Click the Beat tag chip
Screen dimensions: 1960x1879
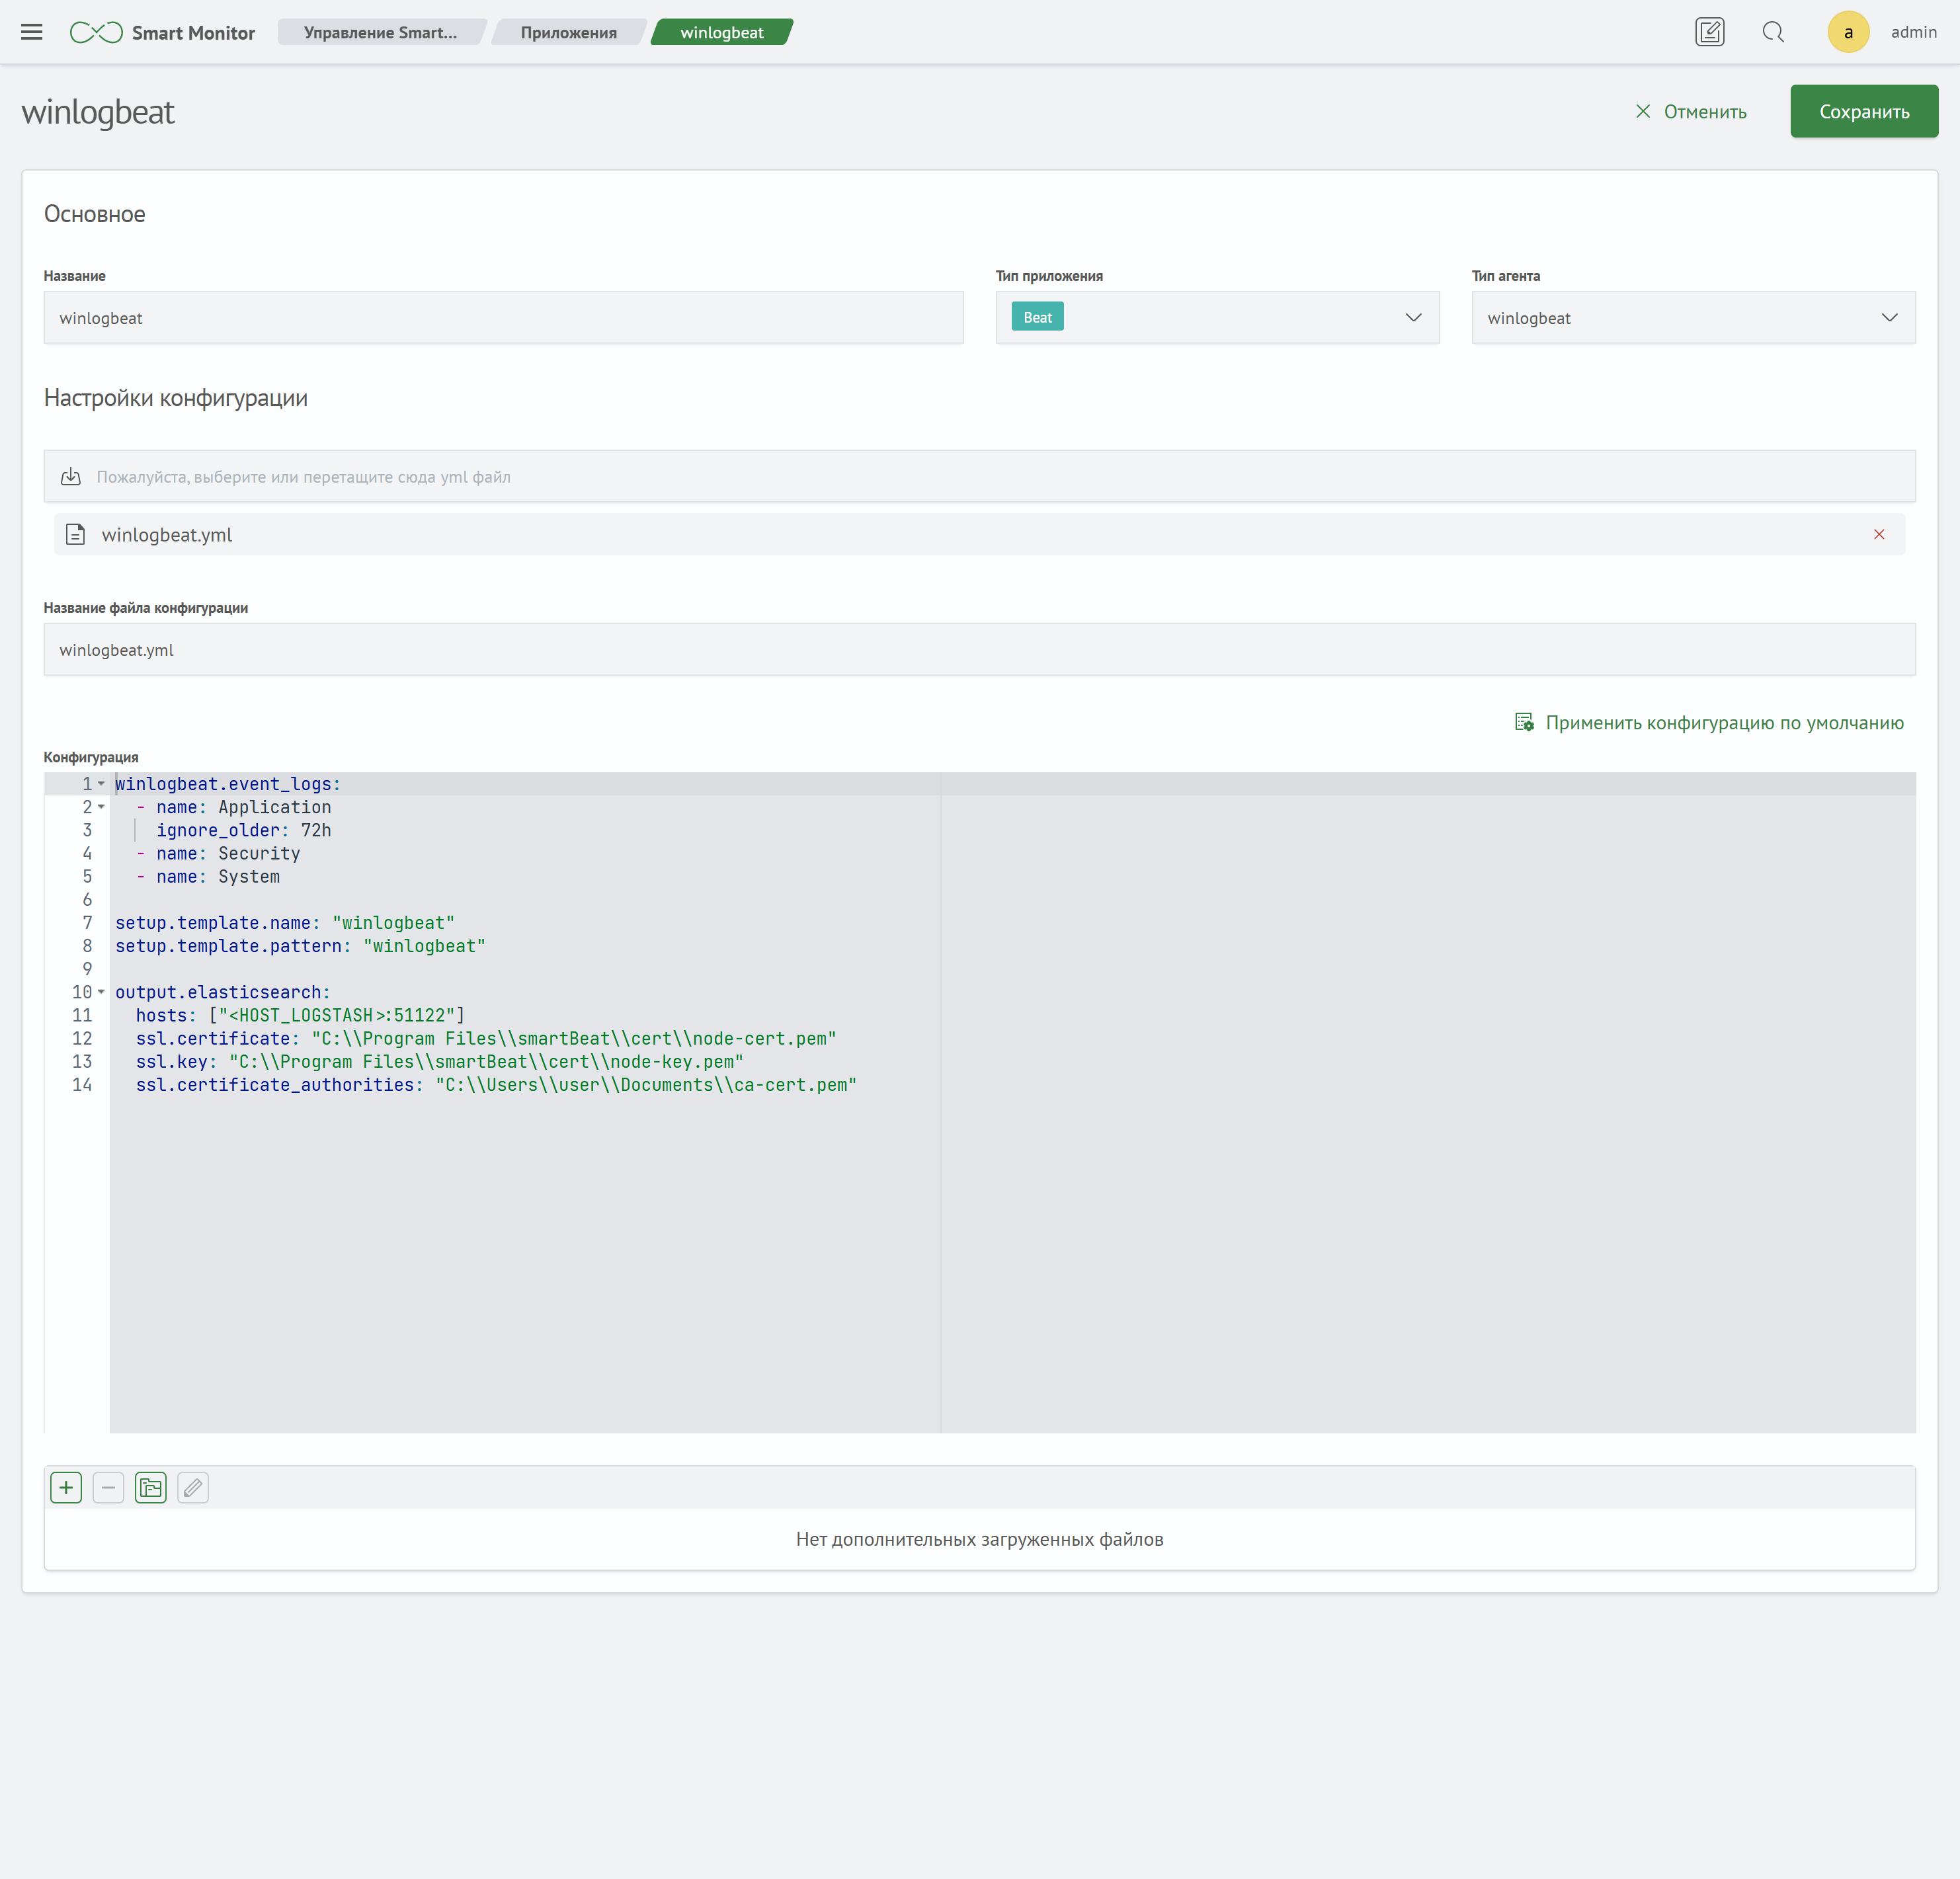click(x=1037, y=317)
